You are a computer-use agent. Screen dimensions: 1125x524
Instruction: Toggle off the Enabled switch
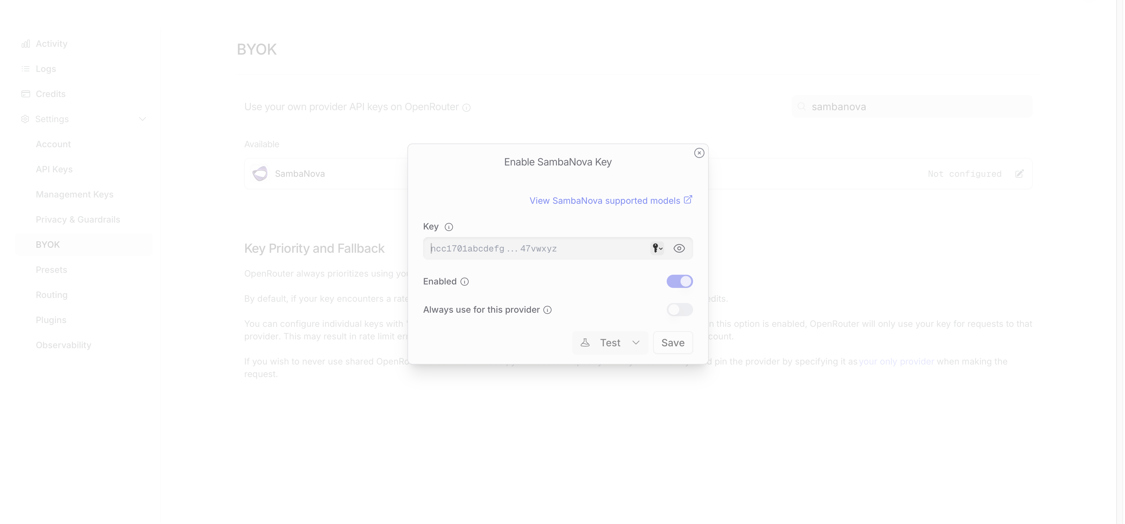coord(680,281)
